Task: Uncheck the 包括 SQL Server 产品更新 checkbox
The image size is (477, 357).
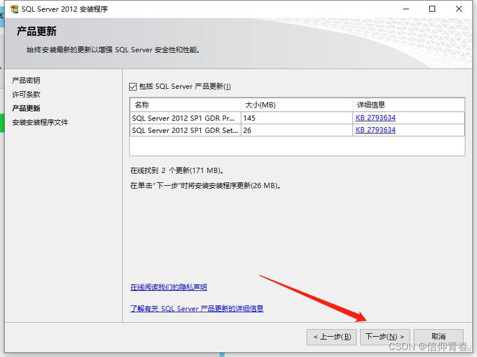Action: 133,87
